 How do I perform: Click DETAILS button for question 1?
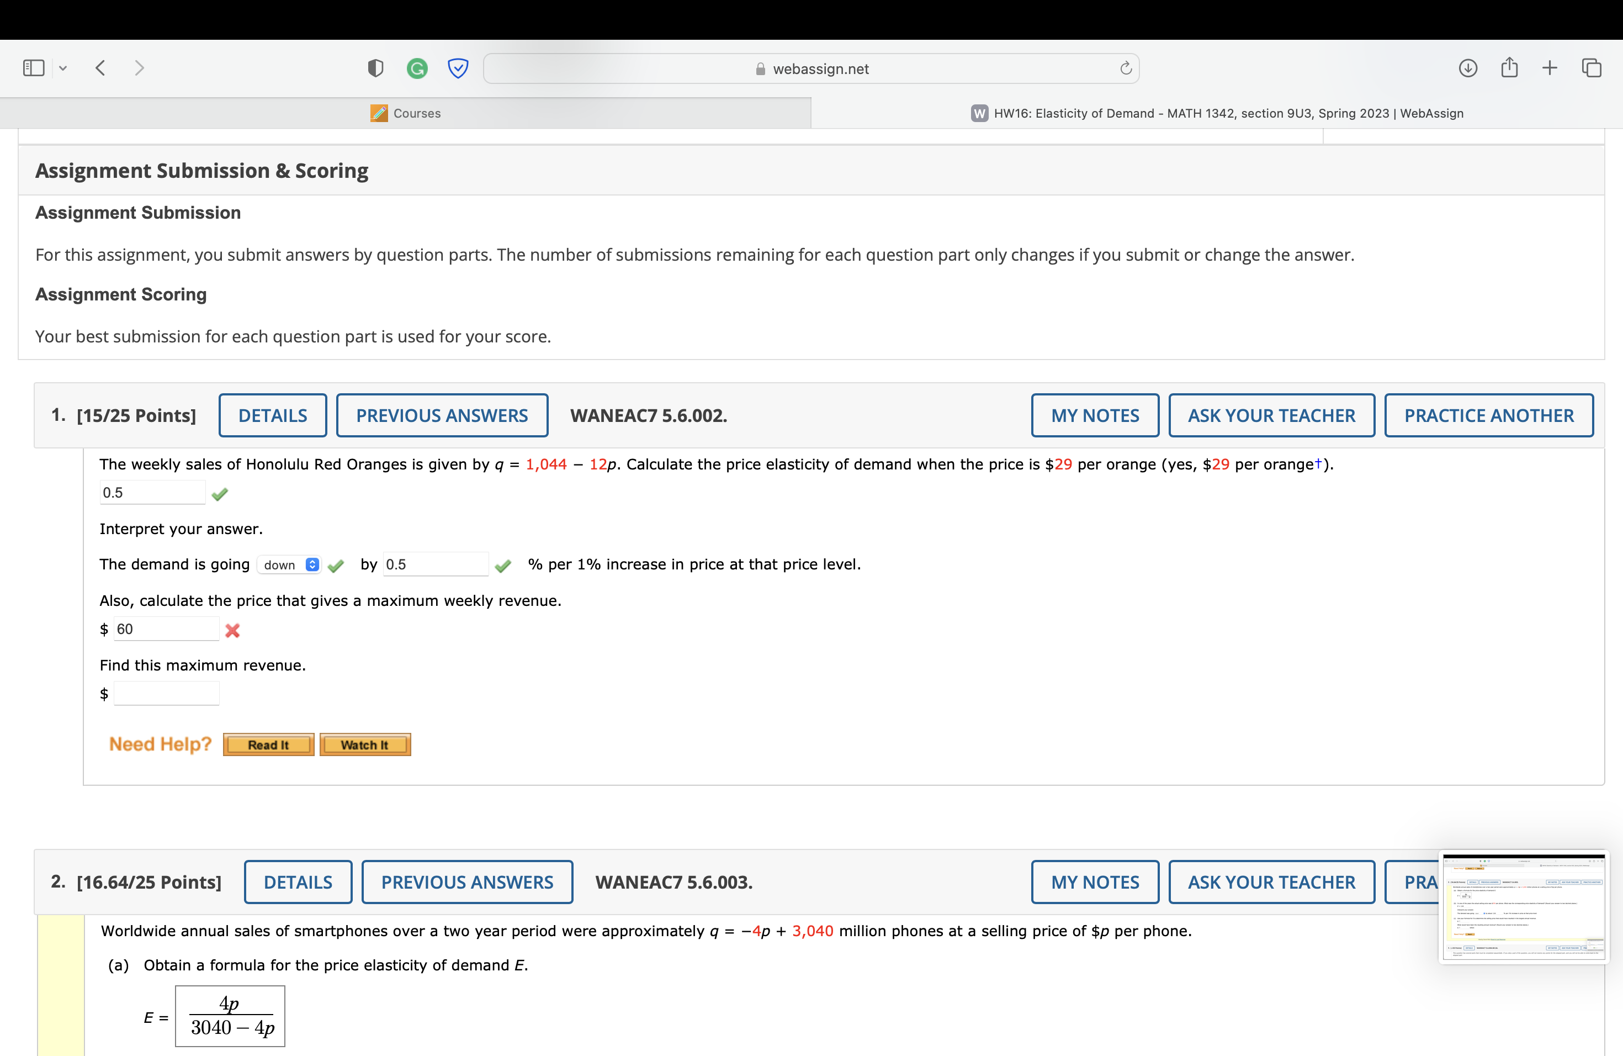click(x=272, y=415)
